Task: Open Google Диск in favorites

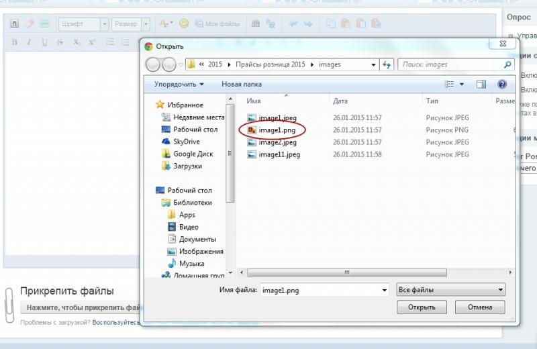Action: point(167,154)
